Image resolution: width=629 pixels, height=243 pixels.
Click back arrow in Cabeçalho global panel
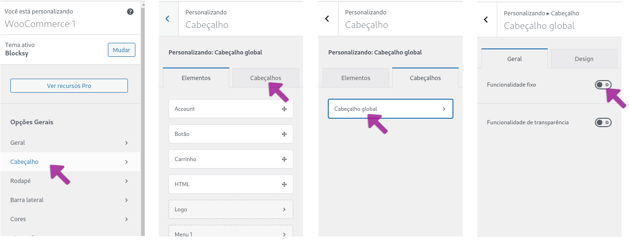coord(486,19)
